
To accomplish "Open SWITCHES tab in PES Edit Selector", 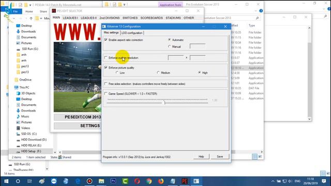I will coord(130,18).
